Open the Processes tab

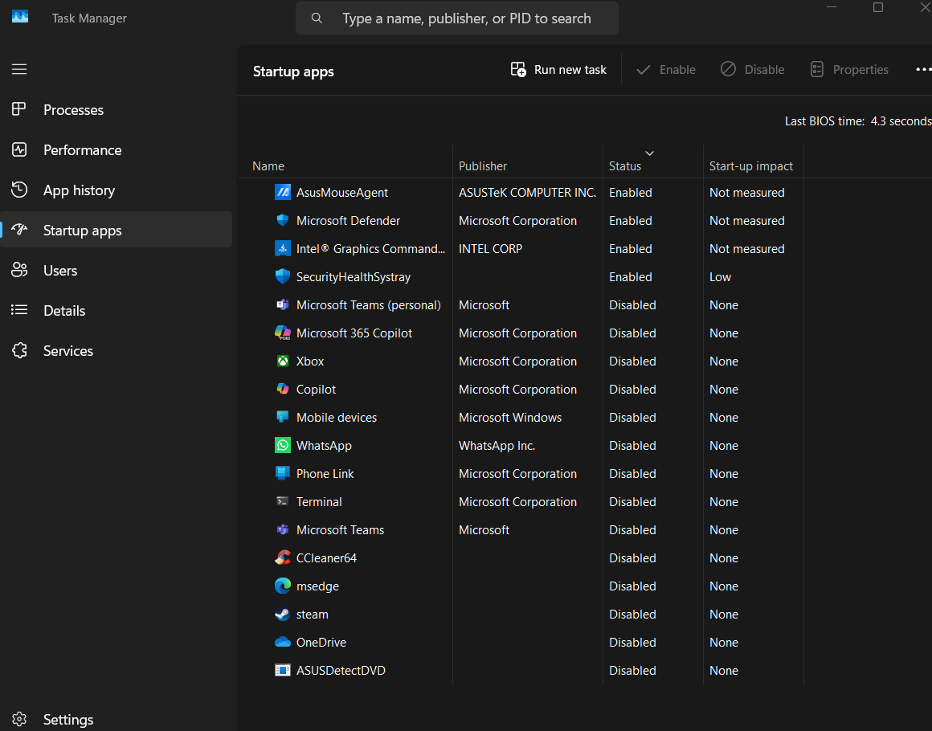pyautogui.click(x=73, y=110)
